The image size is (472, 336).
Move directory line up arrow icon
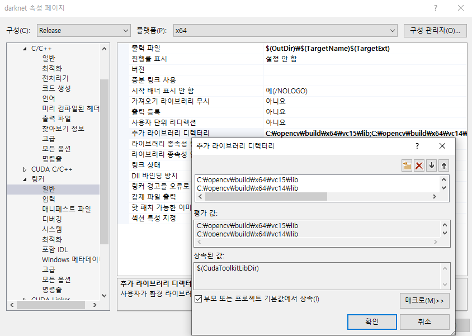point(443,165)
